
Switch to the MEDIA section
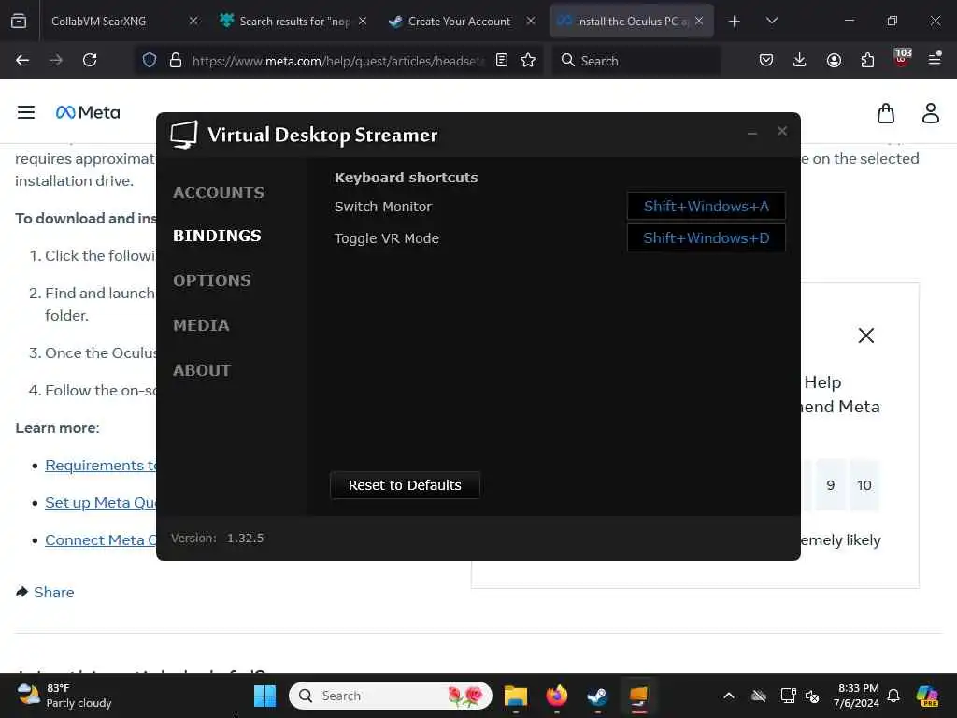pyautogui.click(x=201, y=325)
